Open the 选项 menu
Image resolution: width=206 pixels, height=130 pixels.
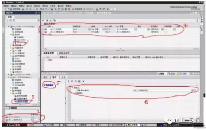click(45, 6)
